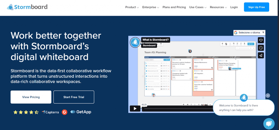
Task: Click the Sign Up Free button
Action: (x=256, y=7)
